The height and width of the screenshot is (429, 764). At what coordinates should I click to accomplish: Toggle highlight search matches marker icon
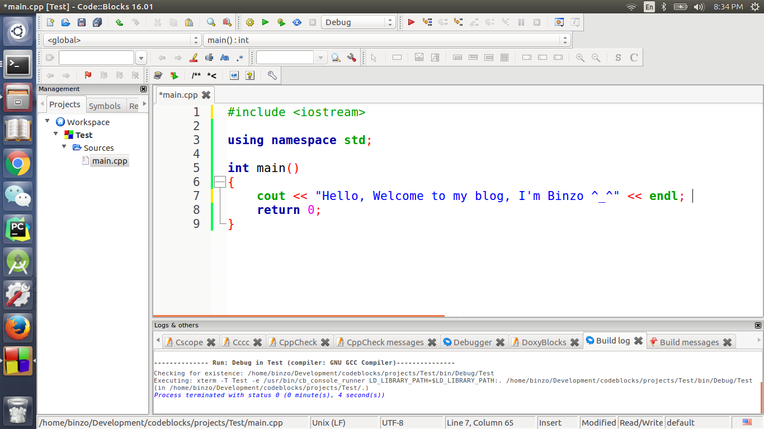[194, 58]
